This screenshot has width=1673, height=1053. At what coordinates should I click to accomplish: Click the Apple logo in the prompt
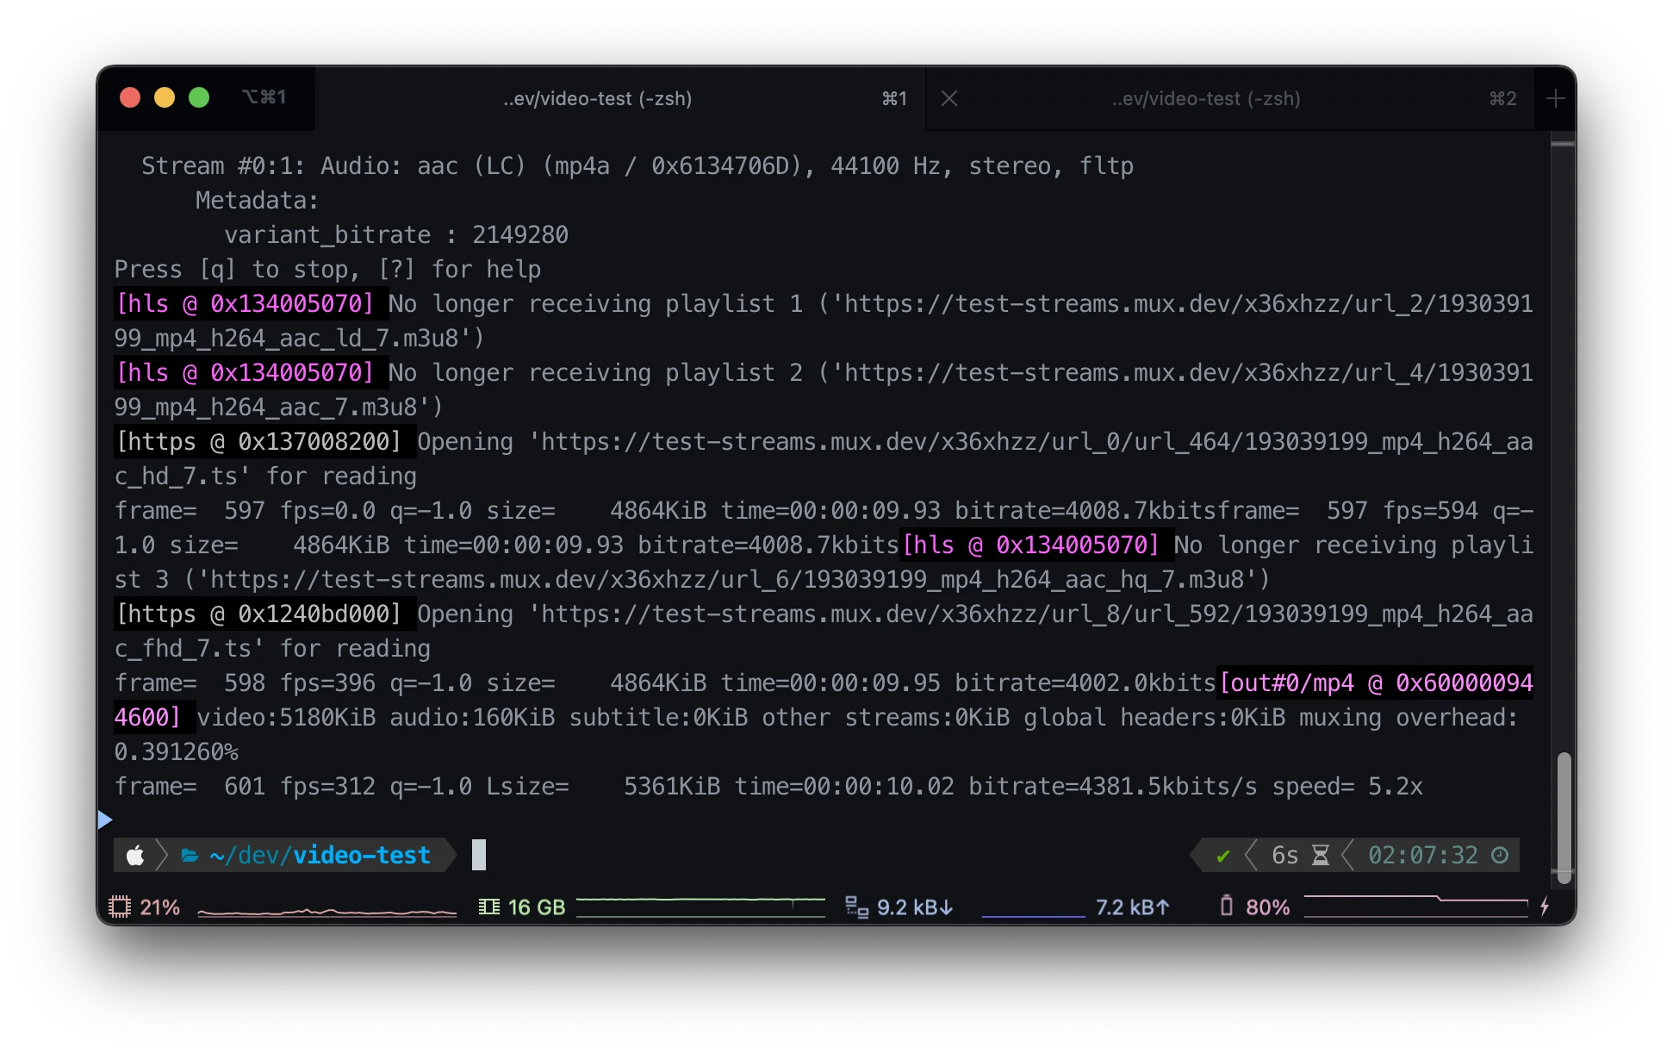click(x=135, y=855)
